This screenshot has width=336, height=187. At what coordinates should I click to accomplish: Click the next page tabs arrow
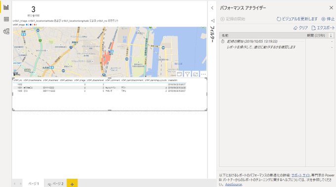click(21, 184)
